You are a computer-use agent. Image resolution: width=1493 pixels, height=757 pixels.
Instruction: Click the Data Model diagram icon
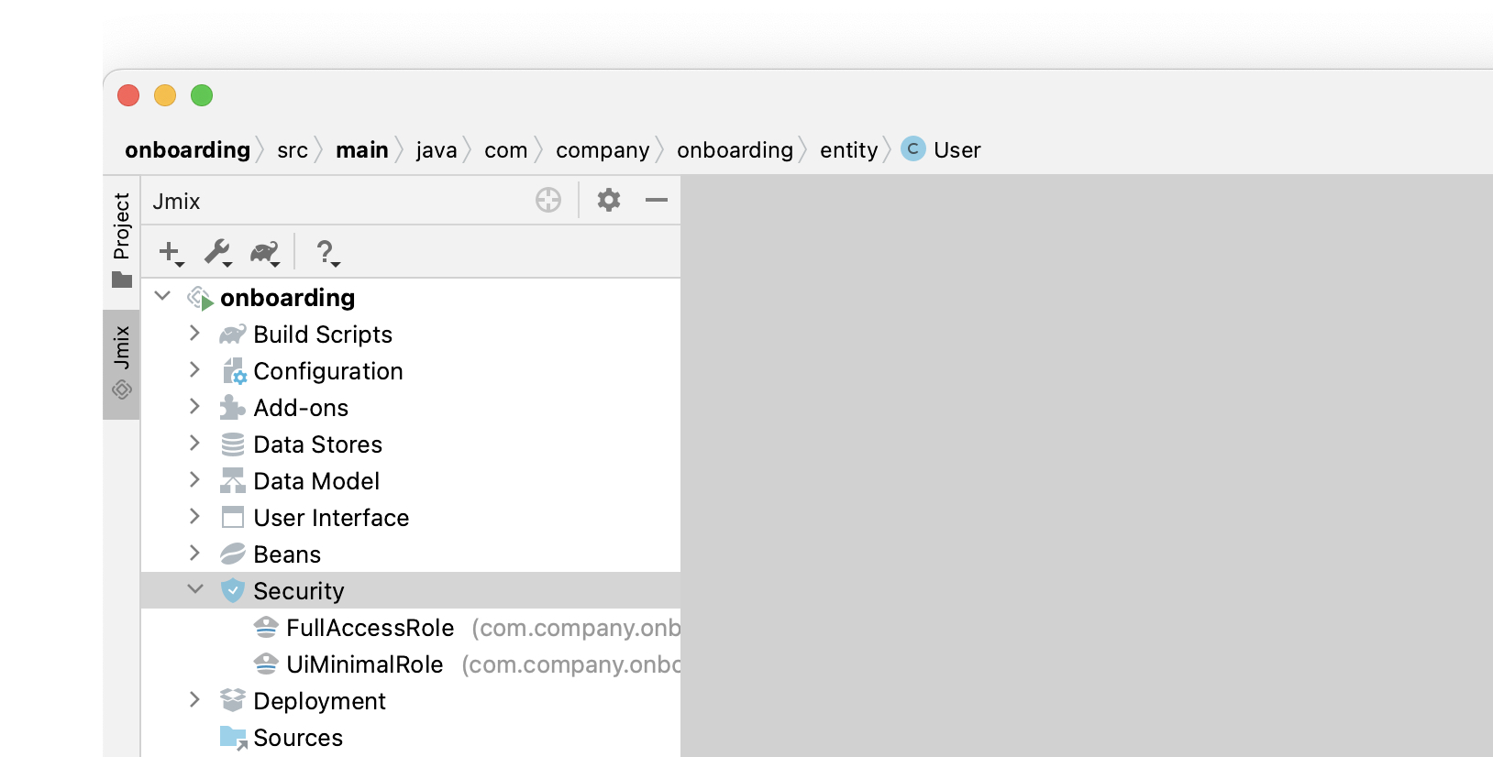233,481
